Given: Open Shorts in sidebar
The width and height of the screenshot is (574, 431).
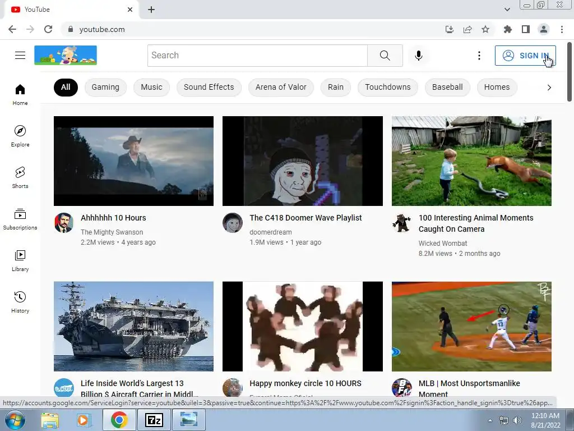Looking at the screenshot, I should (20, 178).
